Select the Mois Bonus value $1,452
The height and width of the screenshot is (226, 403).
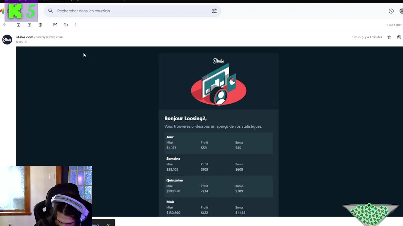click(x=240, y=213)
